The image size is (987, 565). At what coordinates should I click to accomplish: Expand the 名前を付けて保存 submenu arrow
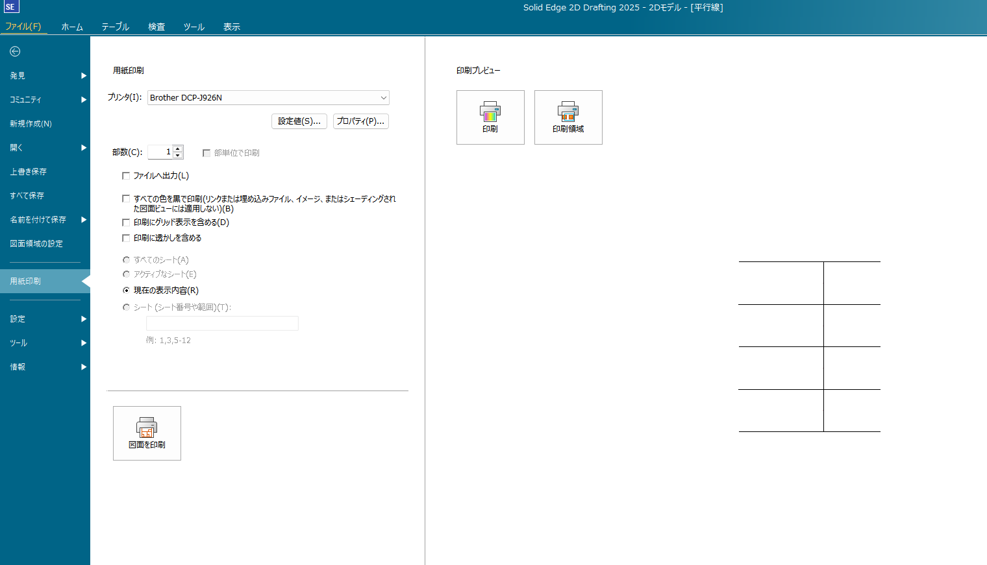[84, 220]
